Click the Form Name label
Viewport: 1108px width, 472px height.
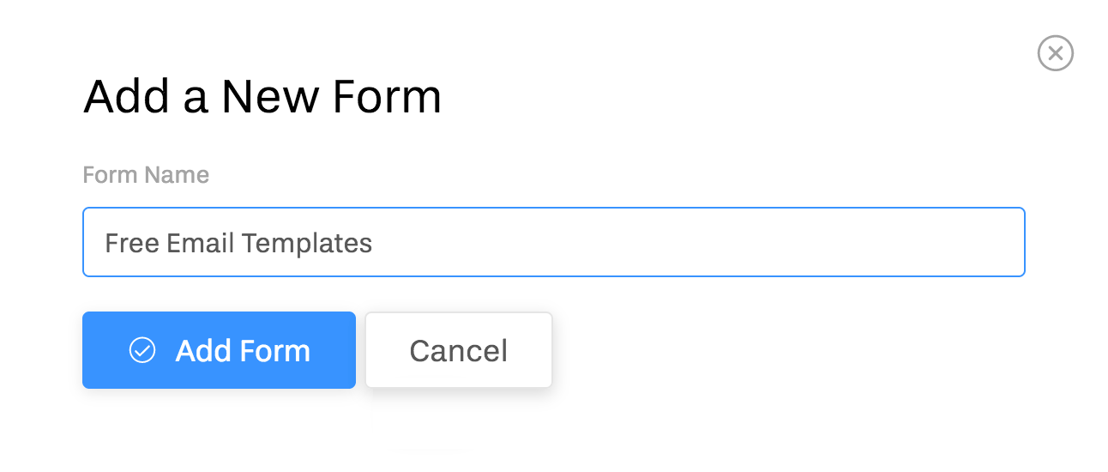pos(146,175)
